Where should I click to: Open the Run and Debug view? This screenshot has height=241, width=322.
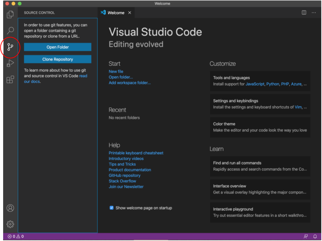(x=10, y=63)
